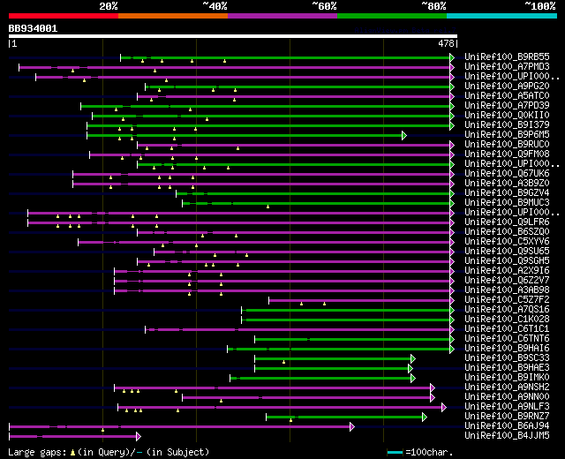Select the UniRef100_A9NN00 label
Viewport: 565px width, 459px height.
click(507, 397)
